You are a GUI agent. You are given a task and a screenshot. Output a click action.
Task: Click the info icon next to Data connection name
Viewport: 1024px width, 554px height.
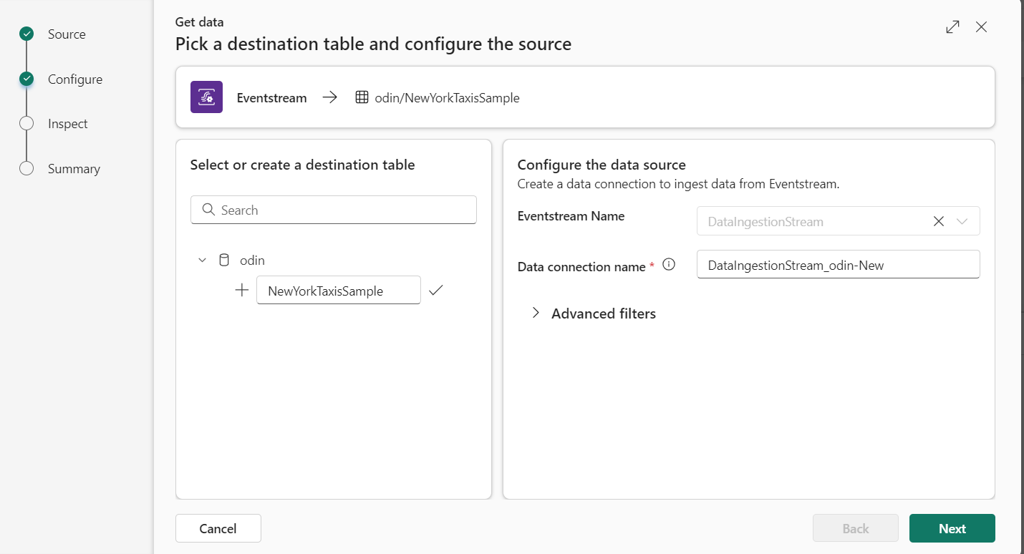coord(669,265)
